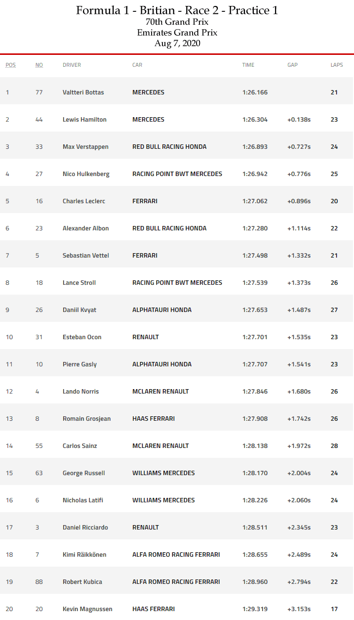Click the CAR column header
Image resolution: width=354 pixels, height=620 pixels.
137,65
